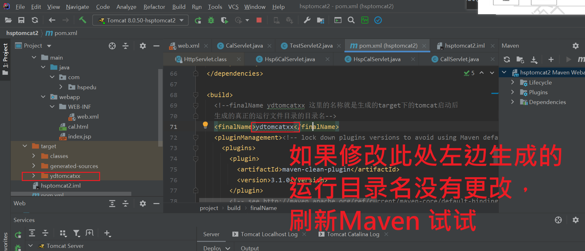The width and height of the screenshot is (585, 251).
Task: Go to previous highlighted problem arrow
Action: tap(482, 73)
